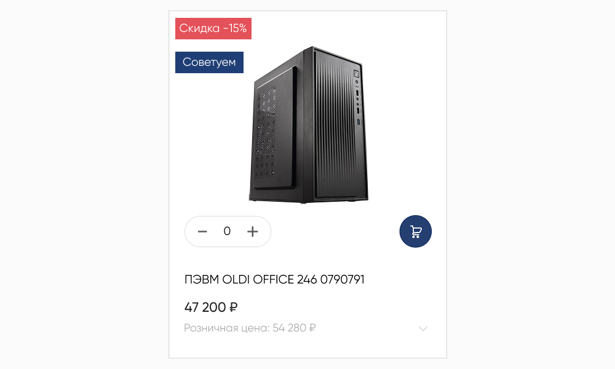Open the black PC tower product image
Image resolution: width=615 pixels, height=369 pixels.
[309, 125]
